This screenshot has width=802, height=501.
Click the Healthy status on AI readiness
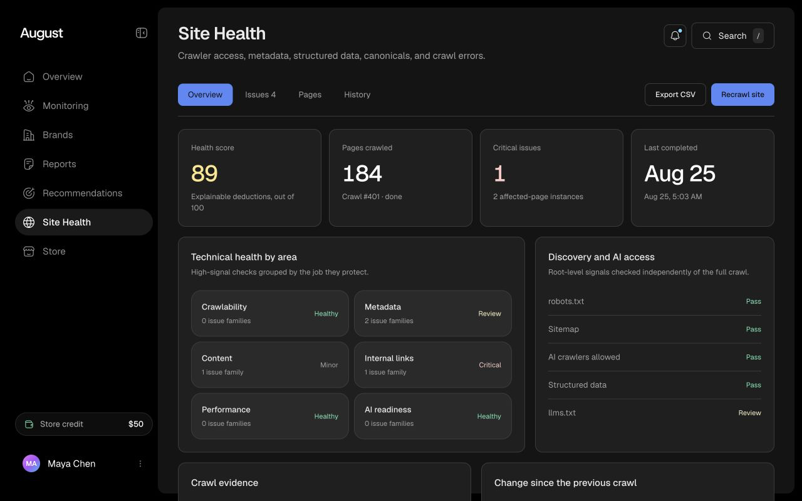pyautogui.click(x=489, y=416)
